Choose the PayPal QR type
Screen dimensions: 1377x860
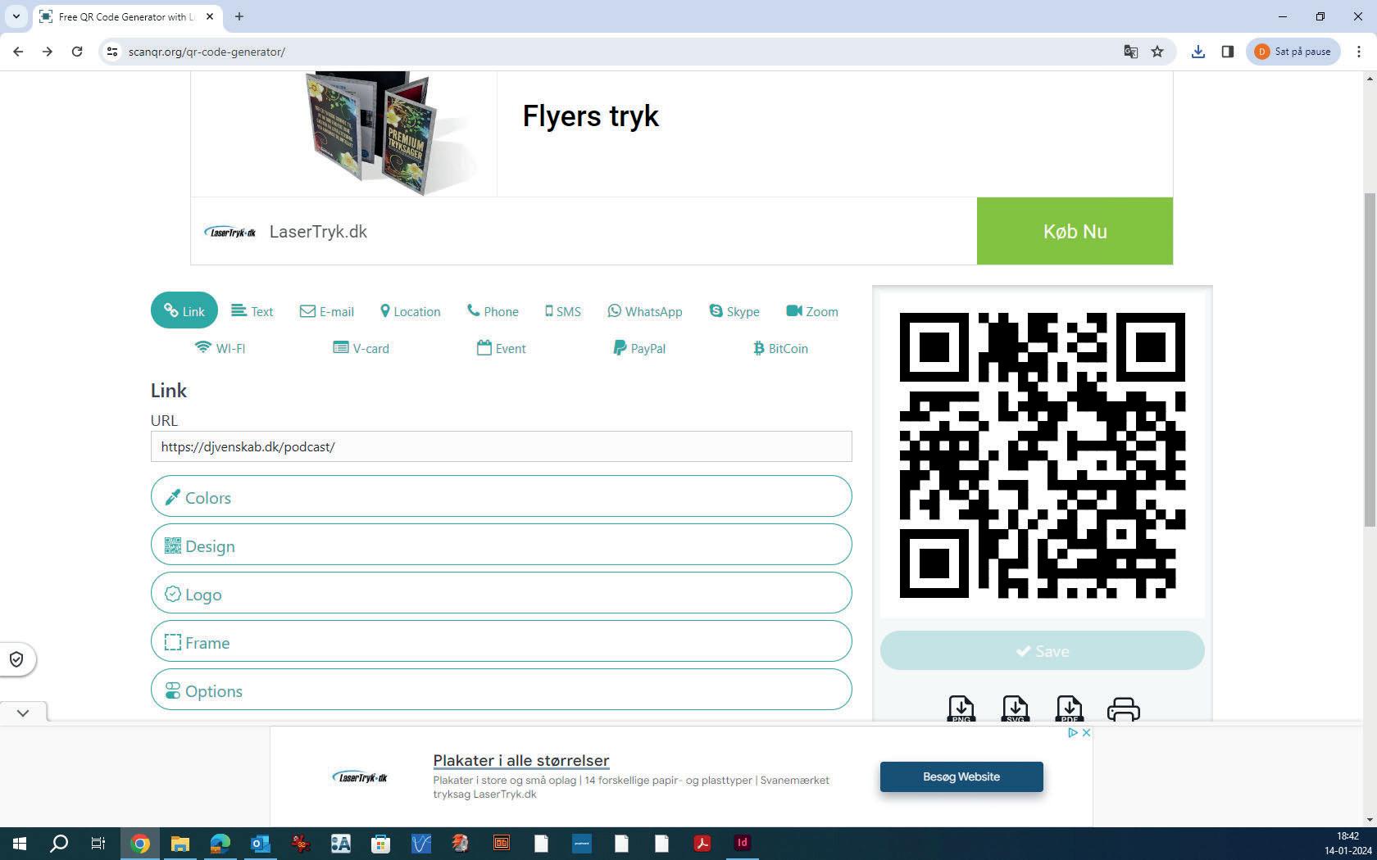pyautogui.click(x=639, y=348)
